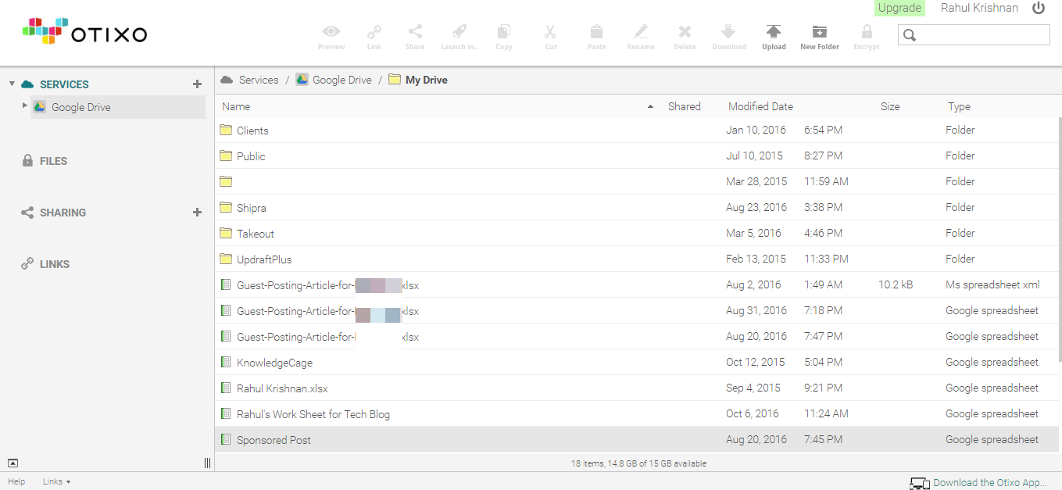Select the Takeout folder row

click(x=636, y=233)
